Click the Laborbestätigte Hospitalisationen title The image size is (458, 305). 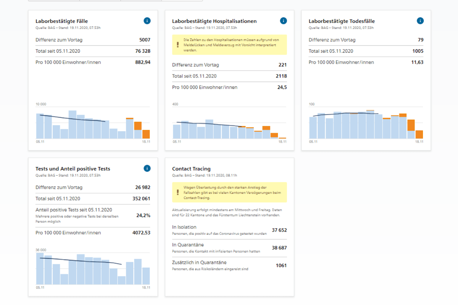point(214,21)
